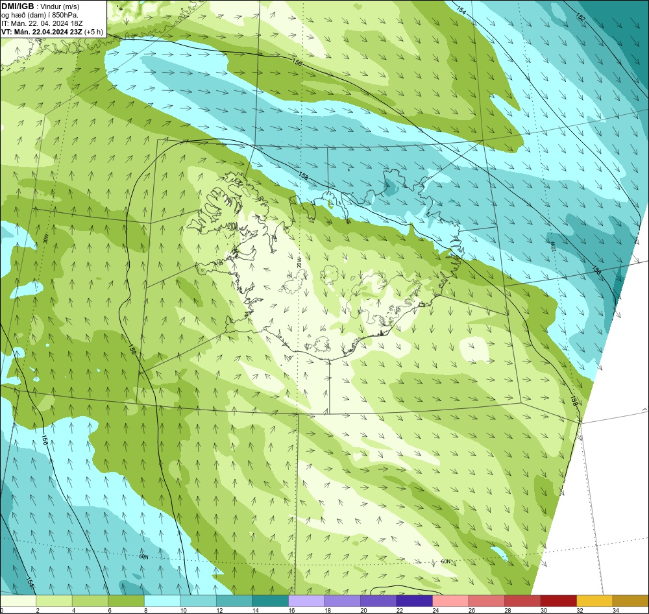Choose the 22–24 m/s dark indigo legend swatch
This screenshot has height=614, width=649.
(x=414, y=601)
